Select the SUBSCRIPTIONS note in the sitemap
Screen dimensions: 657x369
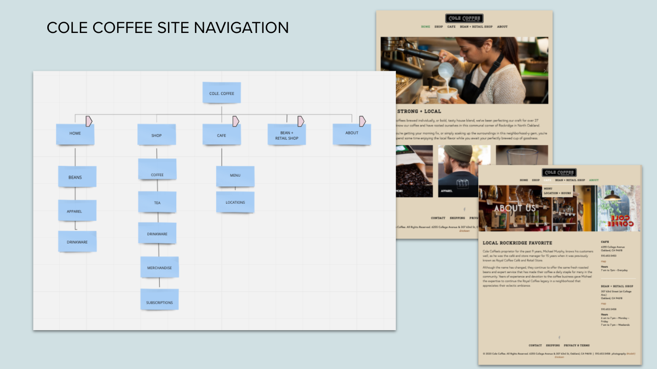click(x=160, y=299)
